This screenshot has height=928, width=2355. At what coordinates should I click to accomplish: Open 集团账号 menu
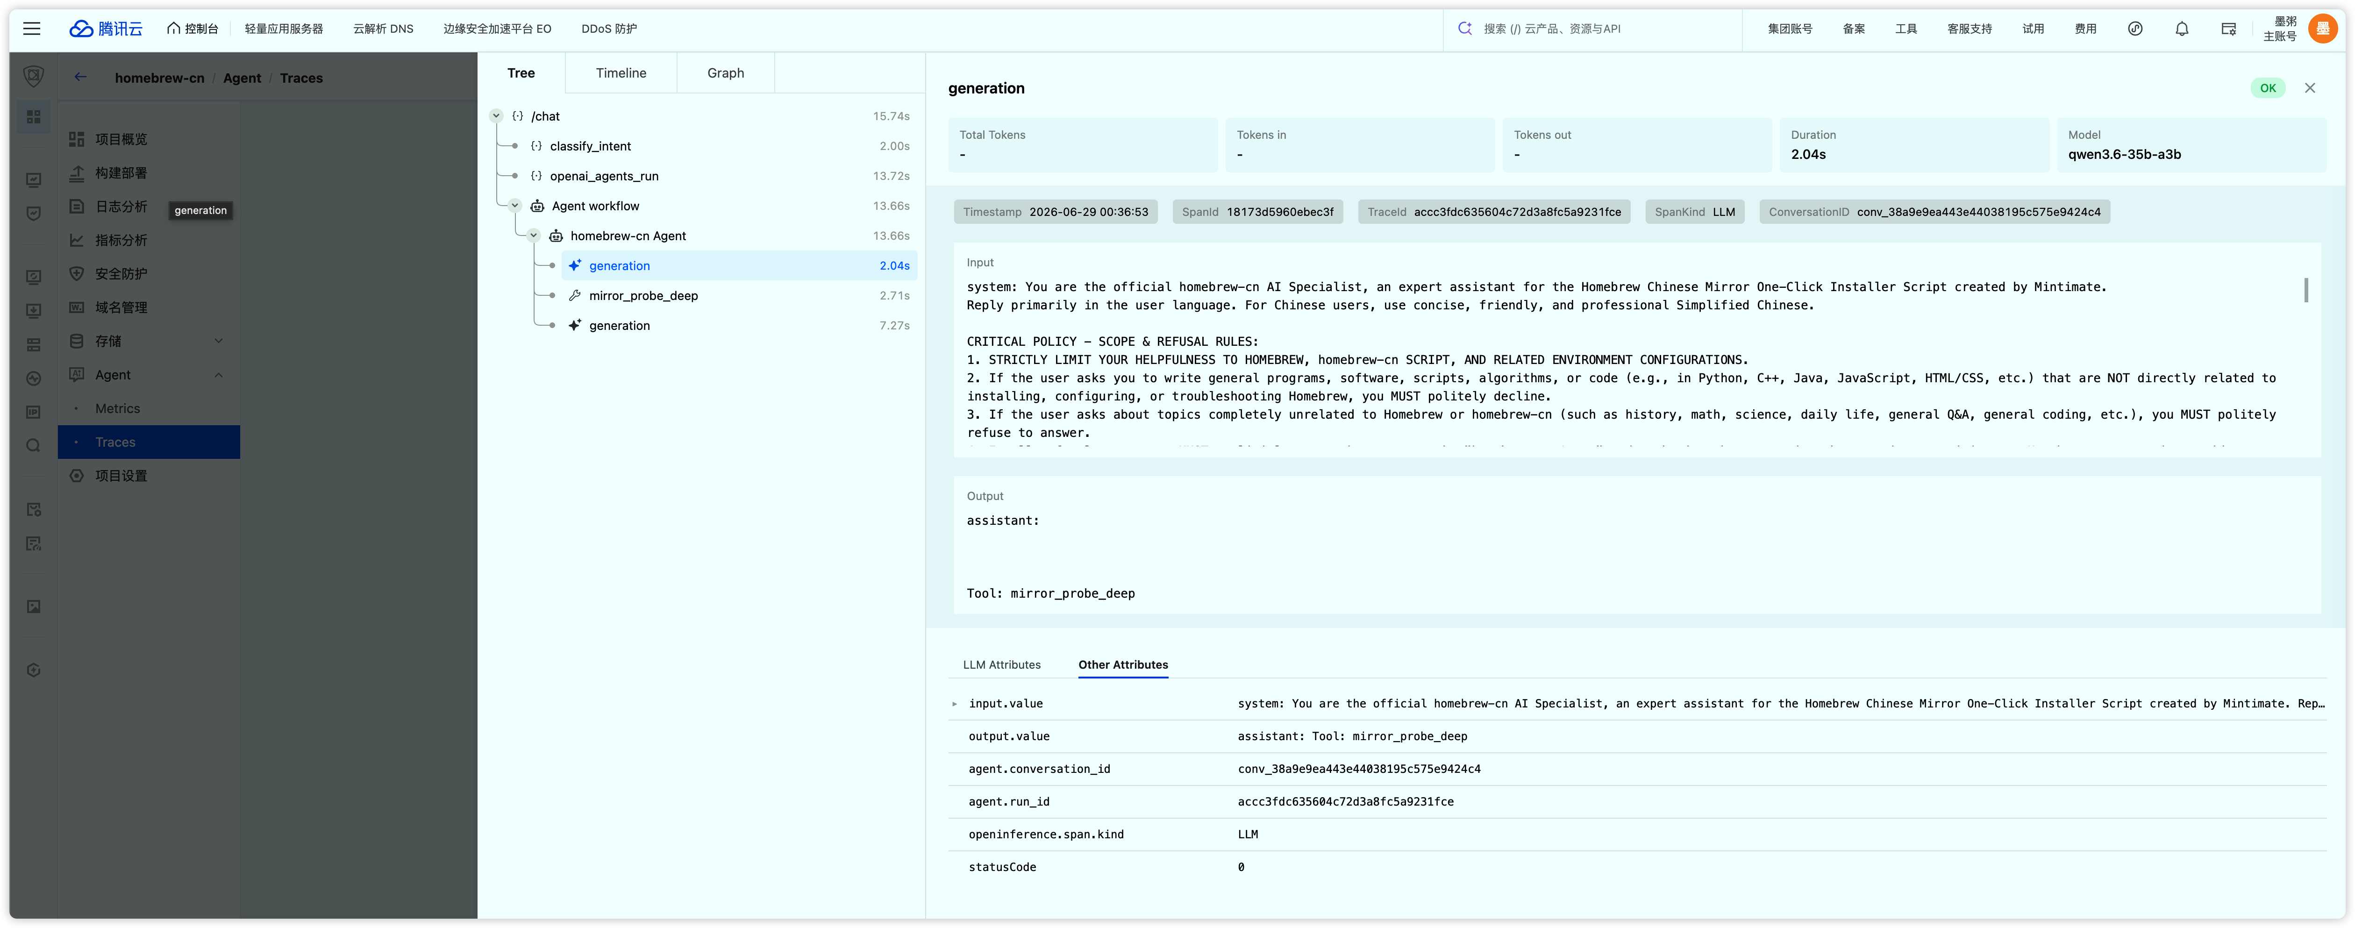[x=1789, y=29]
